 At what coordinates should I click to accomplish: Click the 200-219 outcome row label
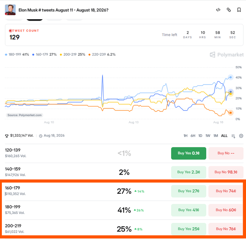pos(13,226)
